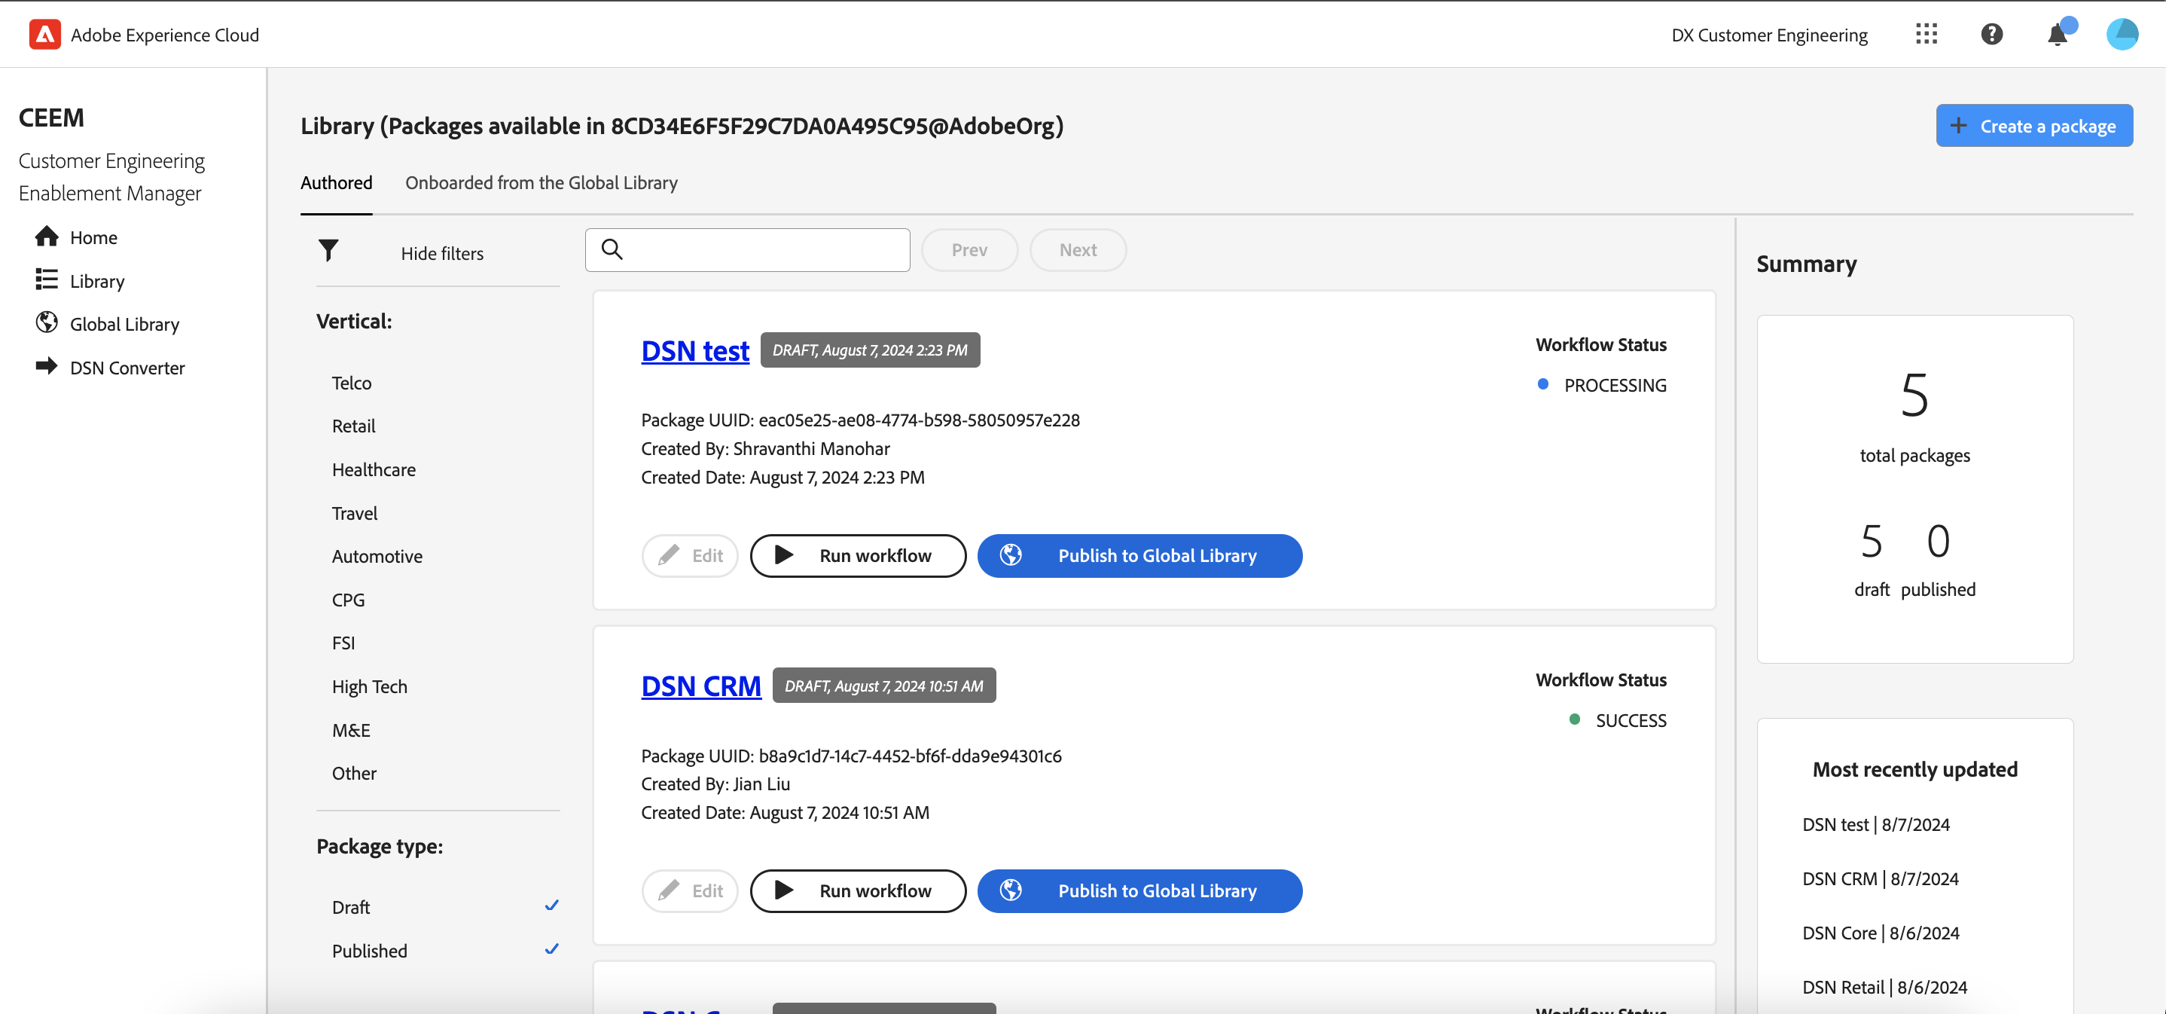The height and width of the screenshot is (1014, 2166).
Task: Click the package search input field
Action: coord(748,249)
